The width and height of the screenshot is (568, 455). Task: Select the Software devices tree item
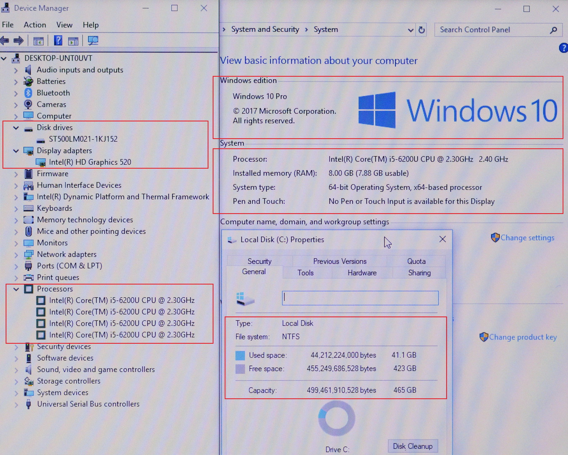click(x=65, y=358)
